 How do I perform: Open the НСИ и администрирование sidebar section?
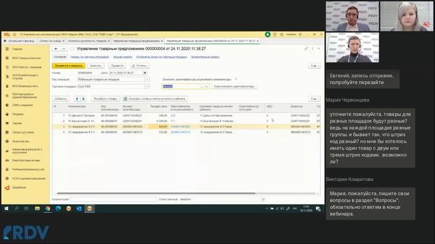pyautogui.click(x=29, y=178)
